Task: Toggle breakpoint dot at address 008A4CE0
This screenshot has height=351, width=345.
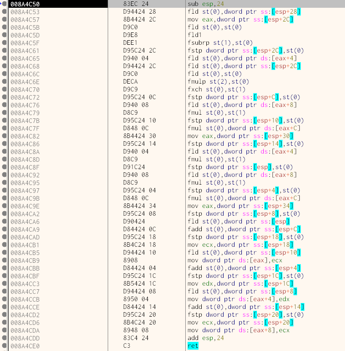Action: (4, 346)
